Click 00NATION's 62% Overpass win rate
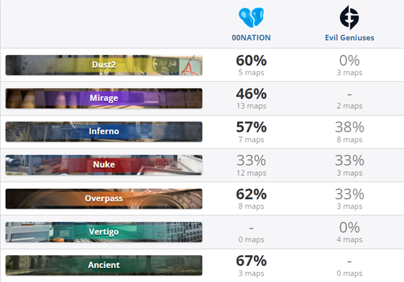 point(251,195)
